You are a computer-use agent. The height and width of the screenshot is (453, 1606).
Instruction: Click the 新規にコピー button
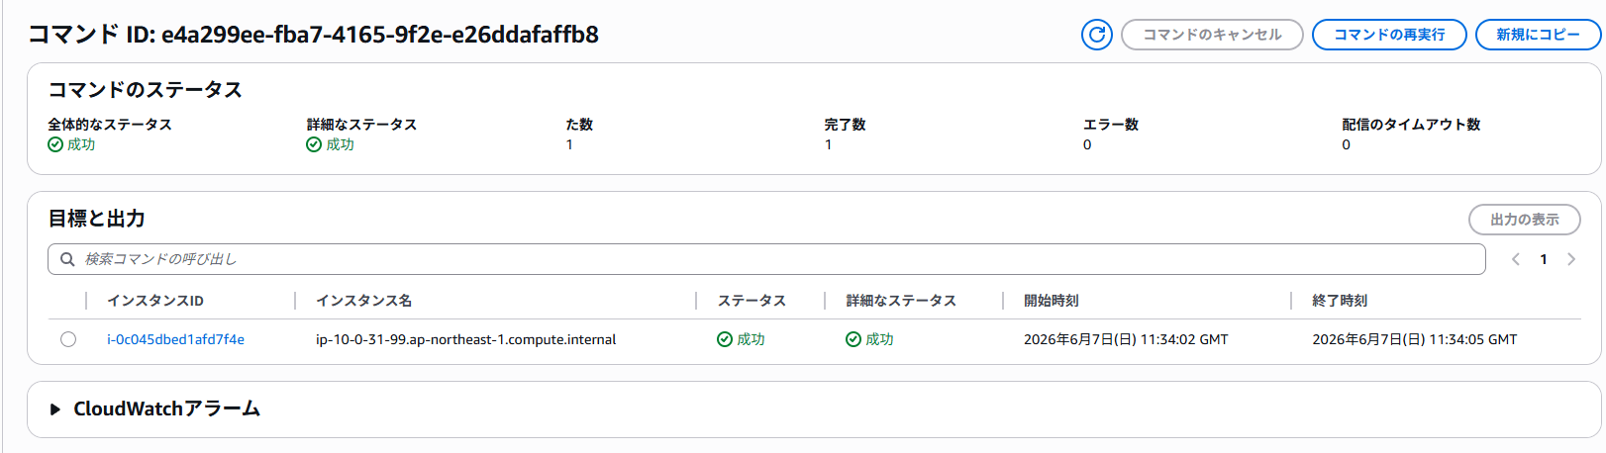[x=1538, y=35]
